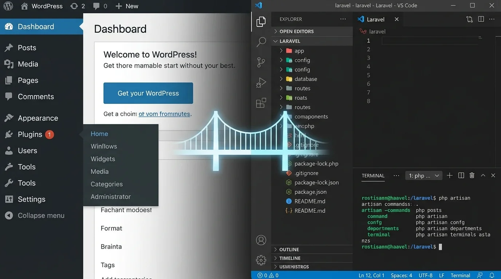Open the Explorer panel's more actions ellipsis
Image resolution: width=501 pixels, height=279 pixels.
[x=343, y=19]
